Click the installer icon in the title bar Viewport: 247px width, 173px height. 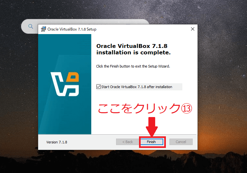point(43,29)
